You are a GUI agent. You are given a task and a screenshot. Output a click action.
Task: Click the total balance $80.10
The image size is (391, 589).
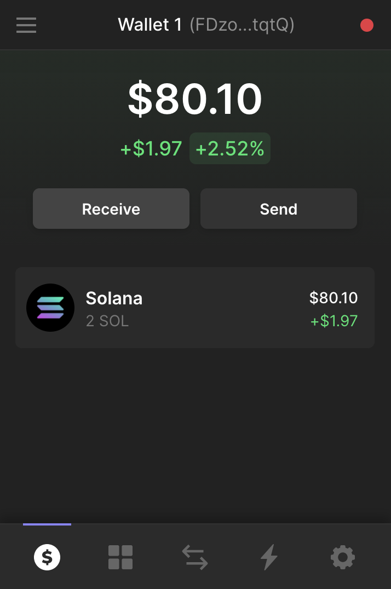pos(195,99)
